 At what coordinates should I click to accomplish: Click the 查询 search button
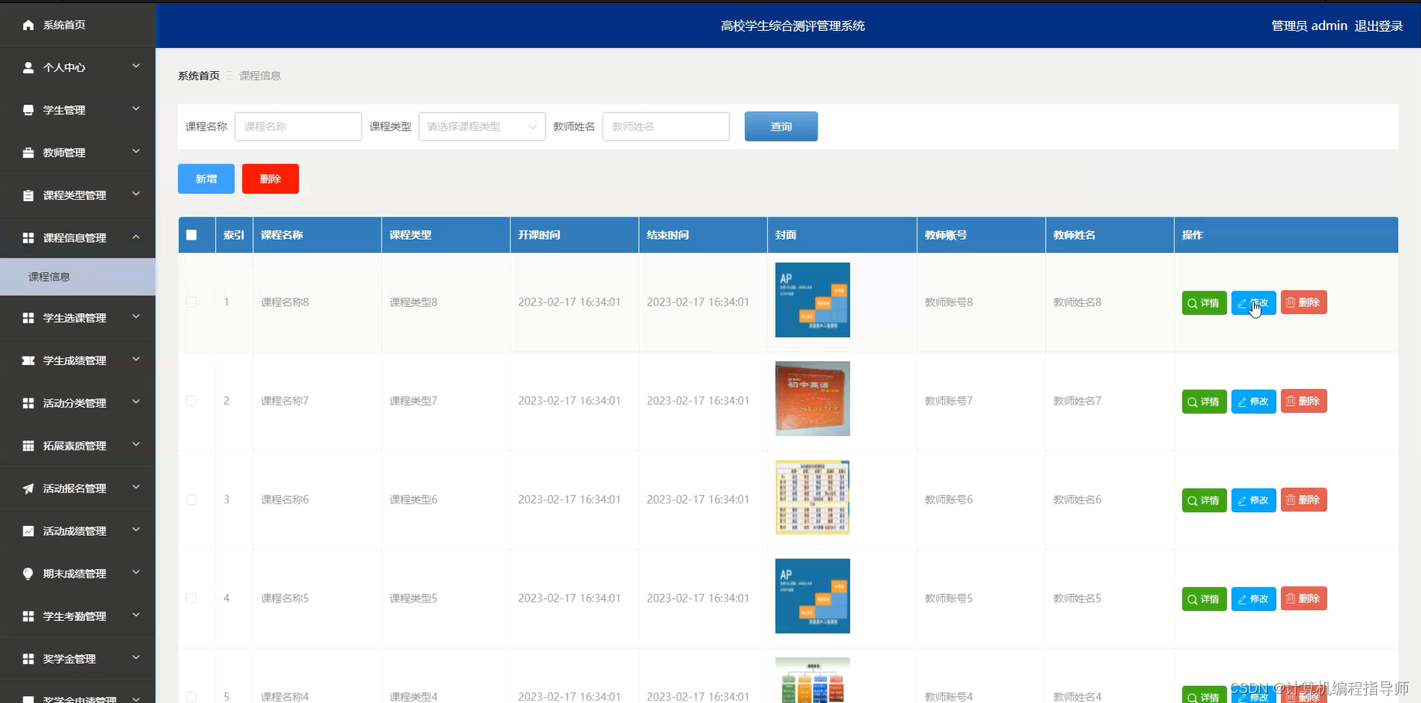tap(781, 126)
